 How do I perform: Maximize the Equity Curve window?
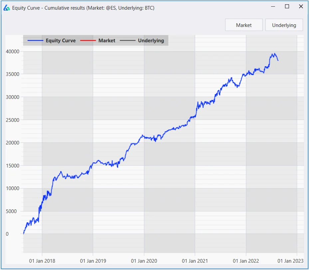pyautogui.click(x=287, y=7)
